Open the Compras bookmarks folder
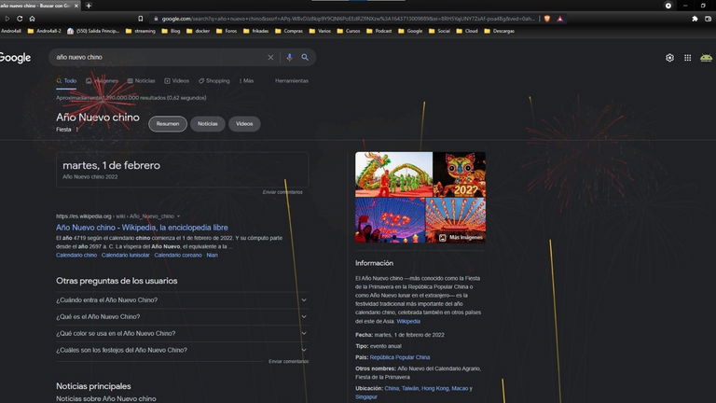The width and height of the screenshot is (716, 403). click(289, 31)
